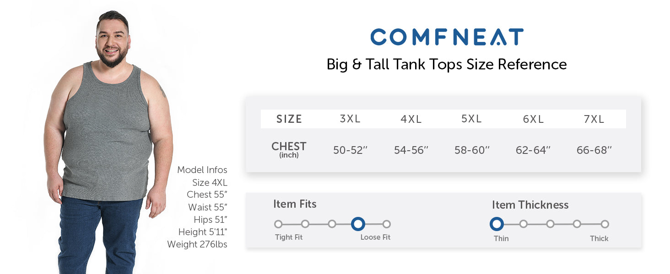Screen dimensions: 670x274
Task: Click the middle dot on Item Thickness scale
Action: (550, 224)
